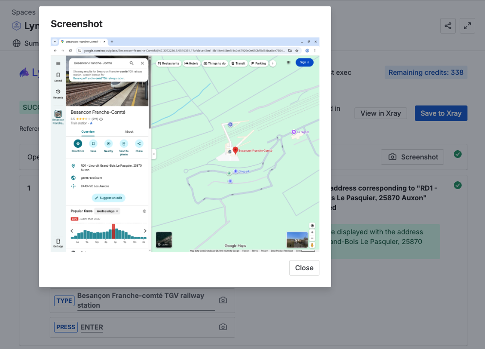Click the share icon at top right

[448, 26]
